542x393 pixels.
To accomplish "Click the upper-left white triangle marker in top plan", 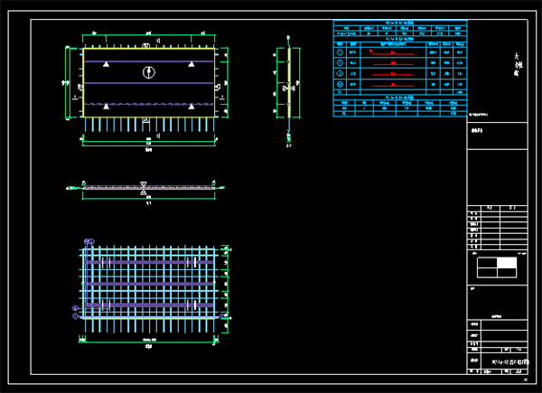I will pyautogui.click(x=106, y=64).
